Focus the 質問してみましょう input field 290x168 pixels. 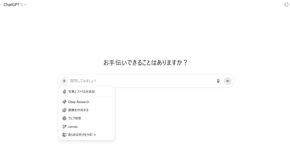point(142,81)
